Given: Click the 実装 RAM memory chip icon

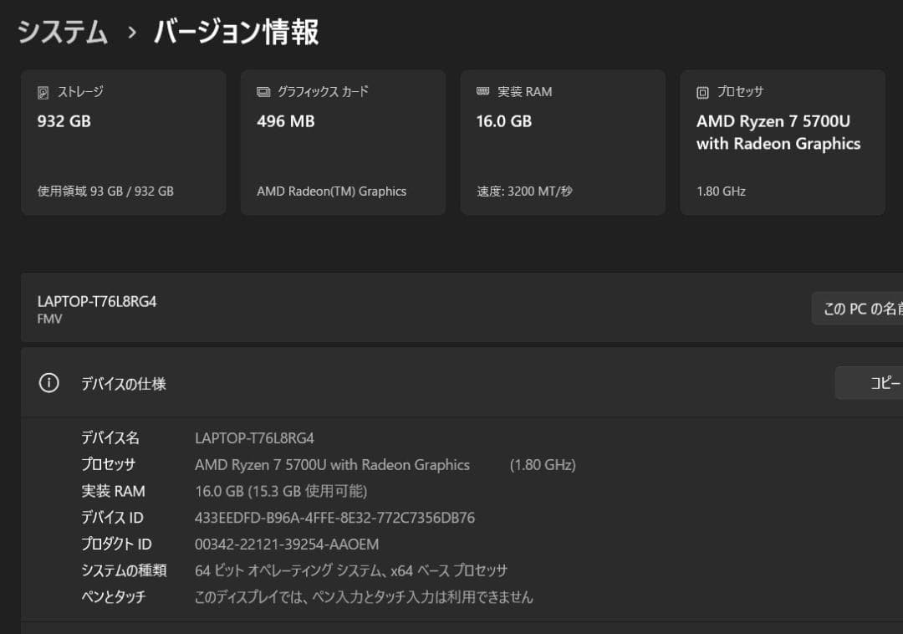Looking at the screenshot, I should click(481, 91).
